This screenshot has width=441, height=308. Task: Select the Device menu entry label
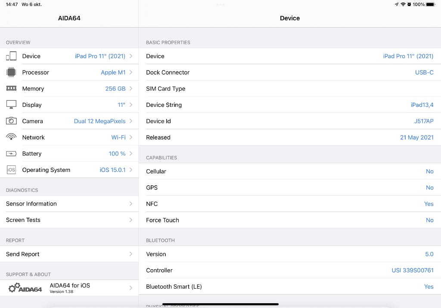pos(31,56)
